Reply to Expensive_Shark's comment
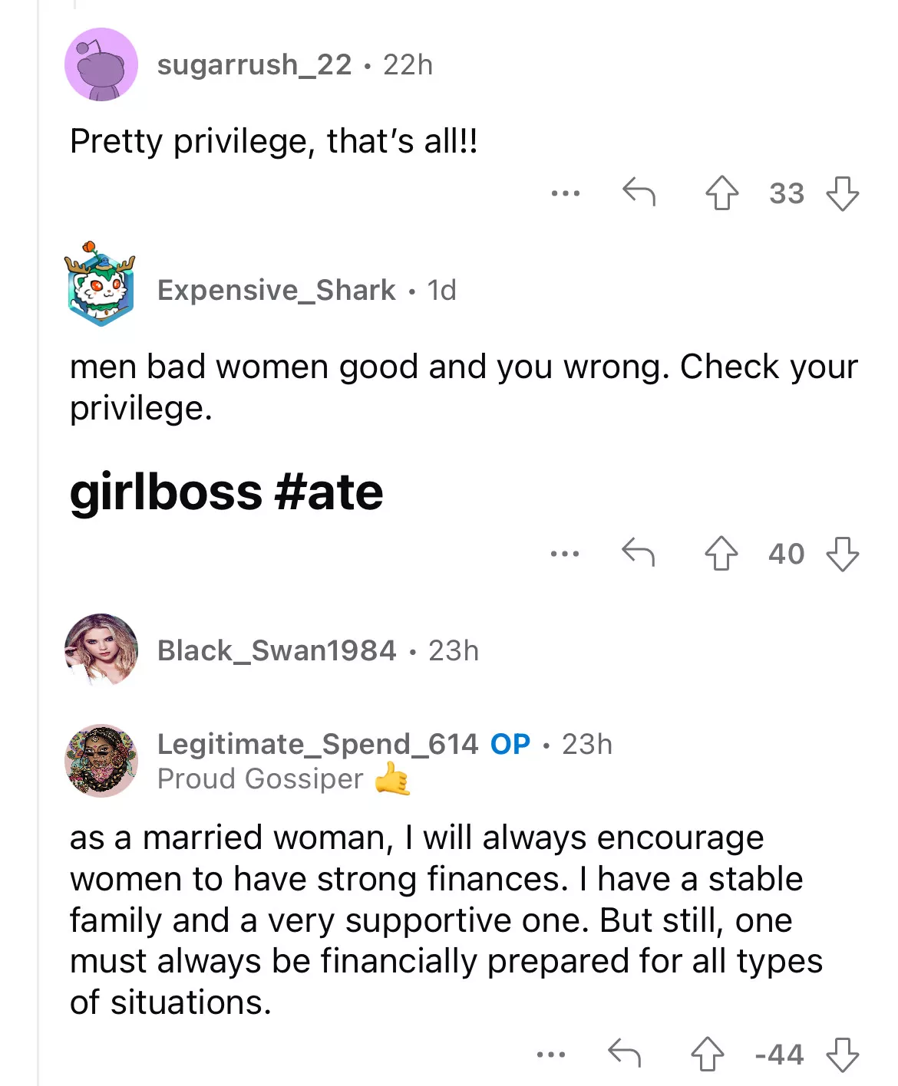Image resolution: width=898 pixels, height=1086 pixels. point(638,552)
